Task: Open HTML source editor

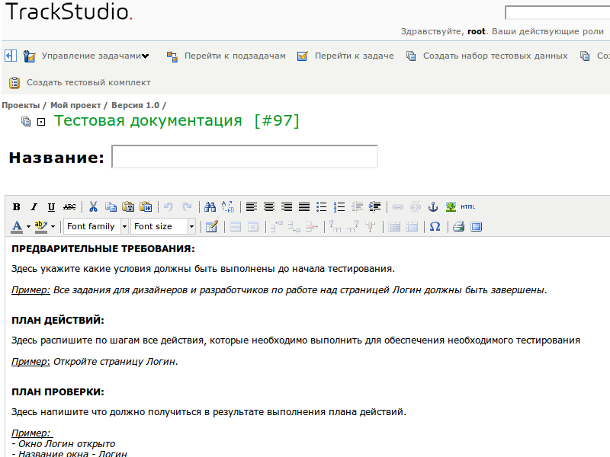Action: click(467, 207)
